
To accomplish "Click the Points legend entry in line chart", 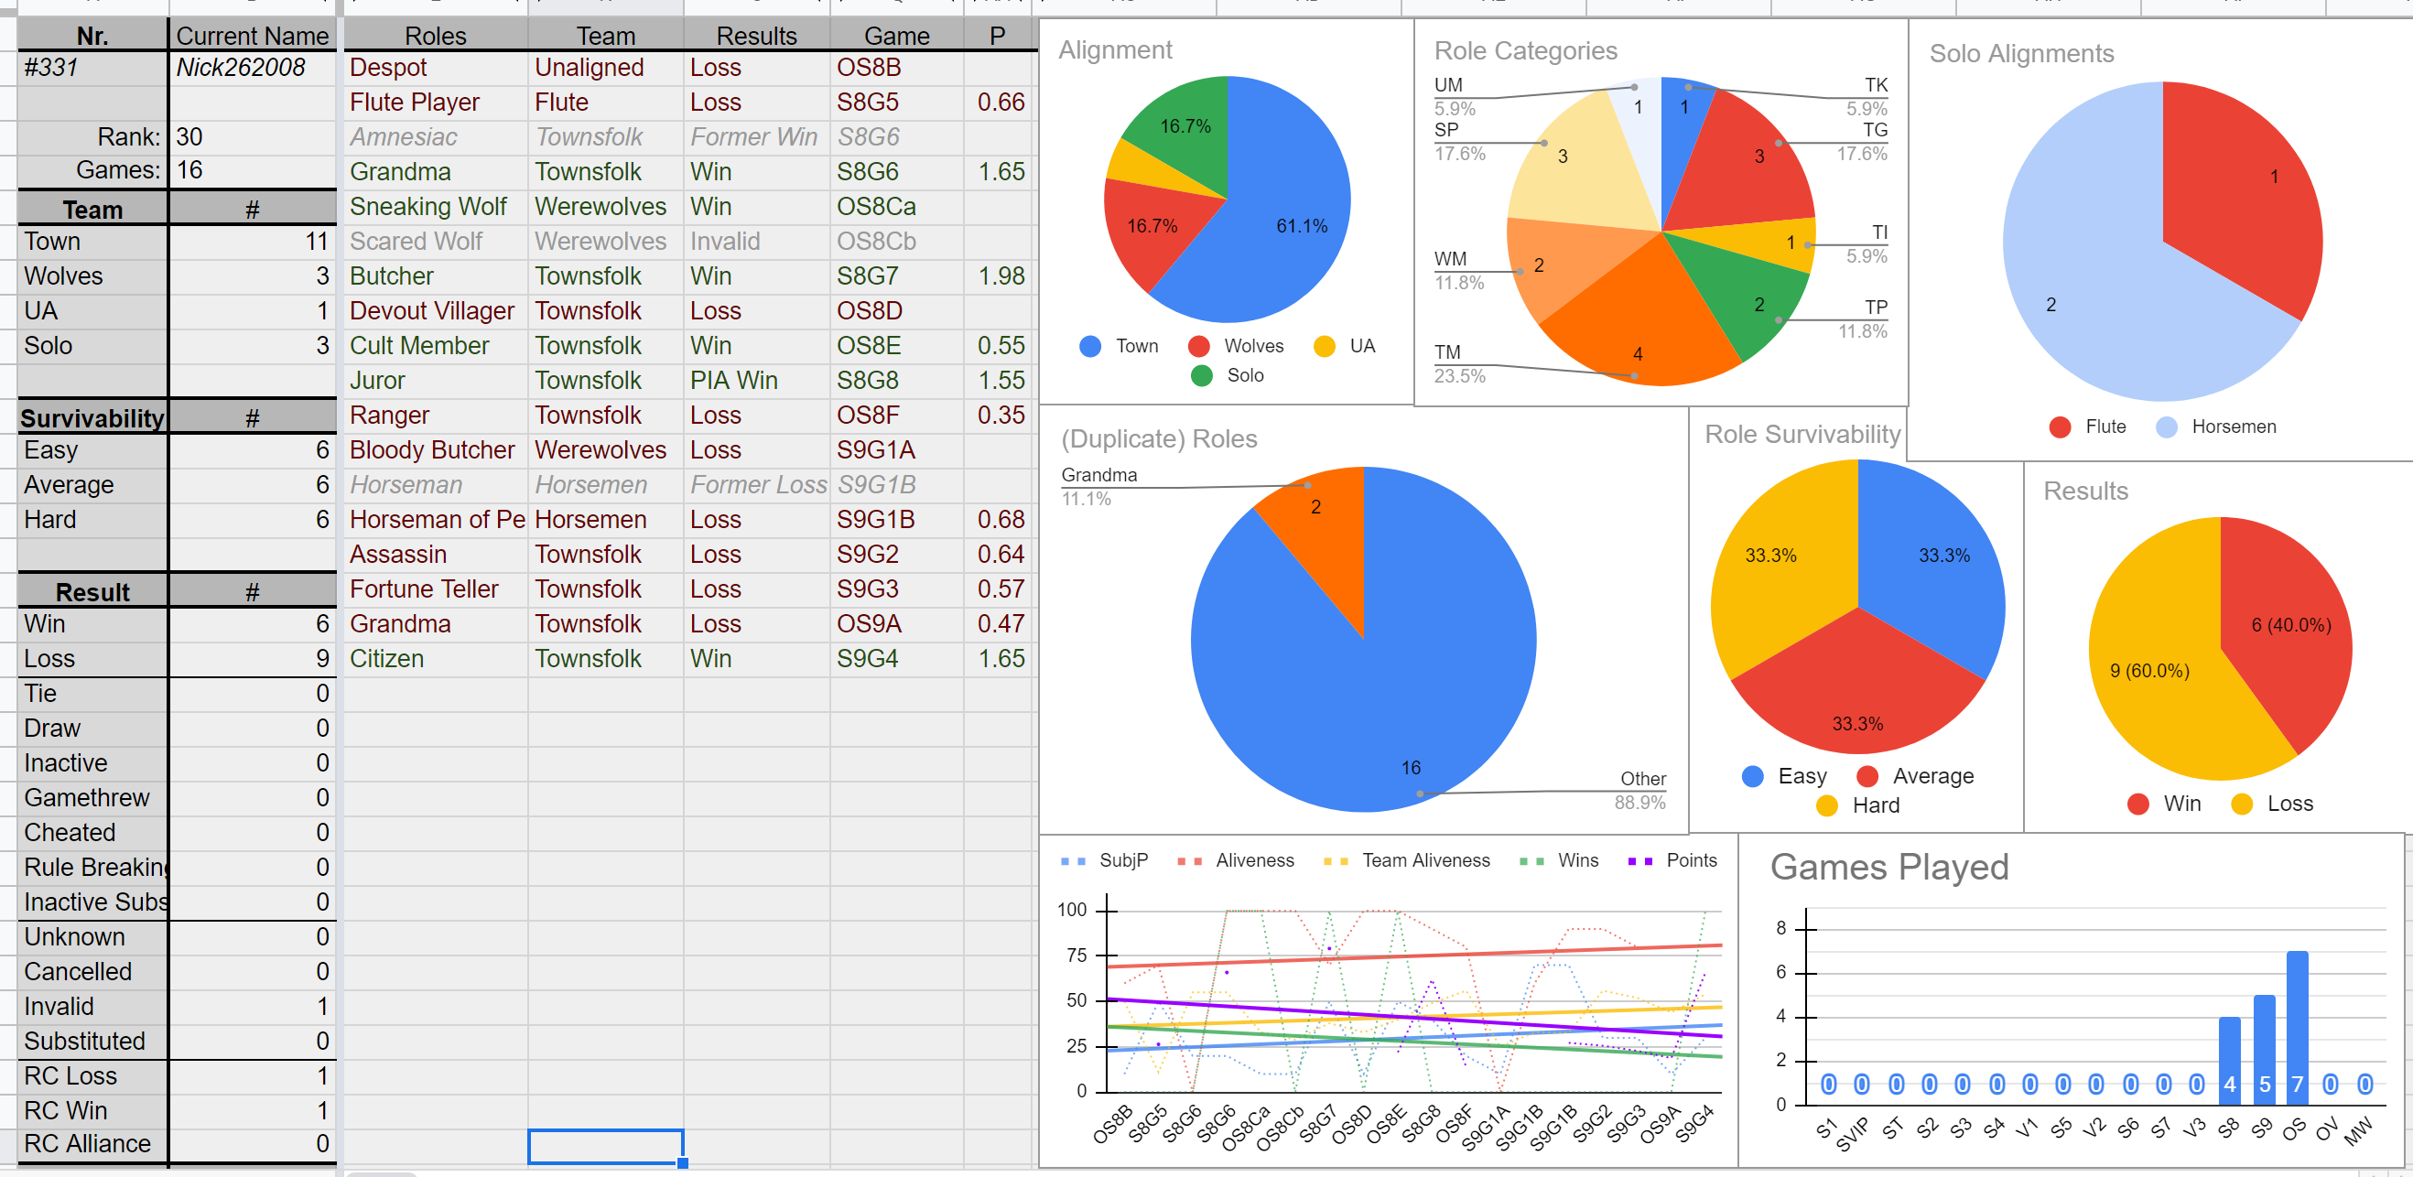I will (x=1672, y=860).
